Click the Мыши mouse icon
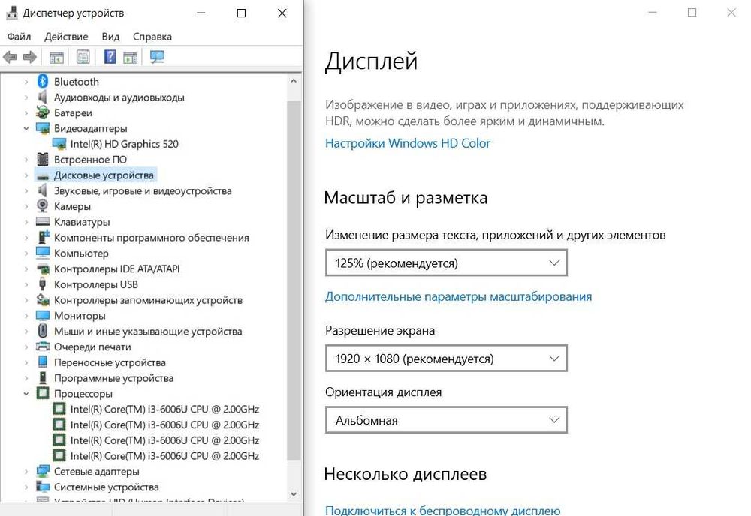751x516 pixels. (43, 331)
